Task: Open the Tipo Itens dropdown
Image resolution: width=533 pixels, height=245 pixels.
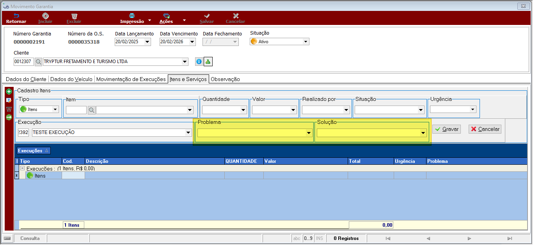Action: [39, 109]
